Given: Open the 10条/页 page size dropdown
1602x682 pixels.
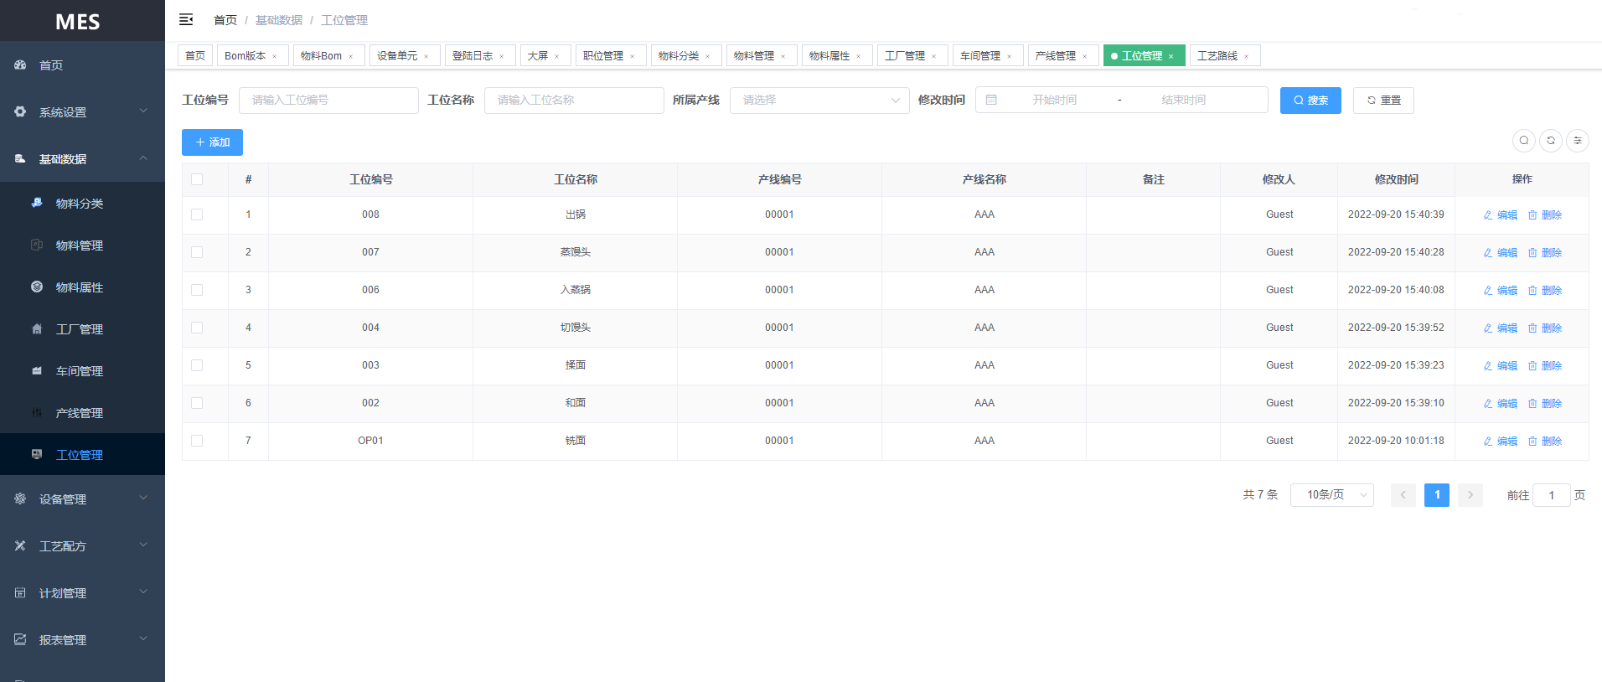Looking at the screenshot, I should [1331, 495].
